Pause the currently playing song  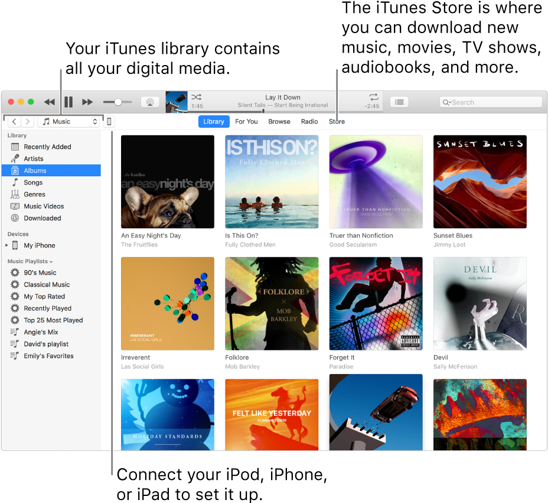(x=68, y=102)
